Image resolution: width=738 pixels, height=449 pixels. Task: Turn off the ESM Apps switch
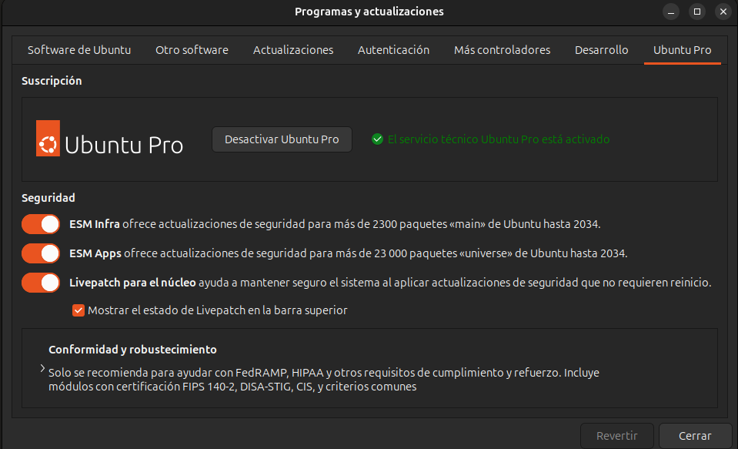(41, 253)
